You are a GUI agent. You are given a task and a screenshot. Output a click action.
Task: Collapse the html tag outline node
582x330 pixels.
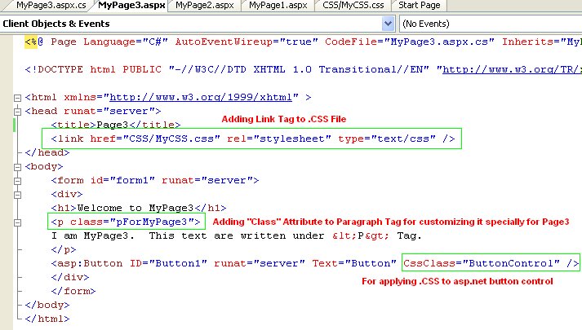[17, 98]
